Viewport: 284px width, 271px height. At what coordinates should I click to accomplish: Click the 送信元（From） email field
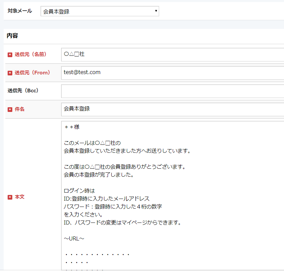173,73
